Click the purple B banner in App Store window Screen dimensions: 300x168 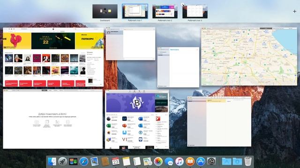[130, 103]
